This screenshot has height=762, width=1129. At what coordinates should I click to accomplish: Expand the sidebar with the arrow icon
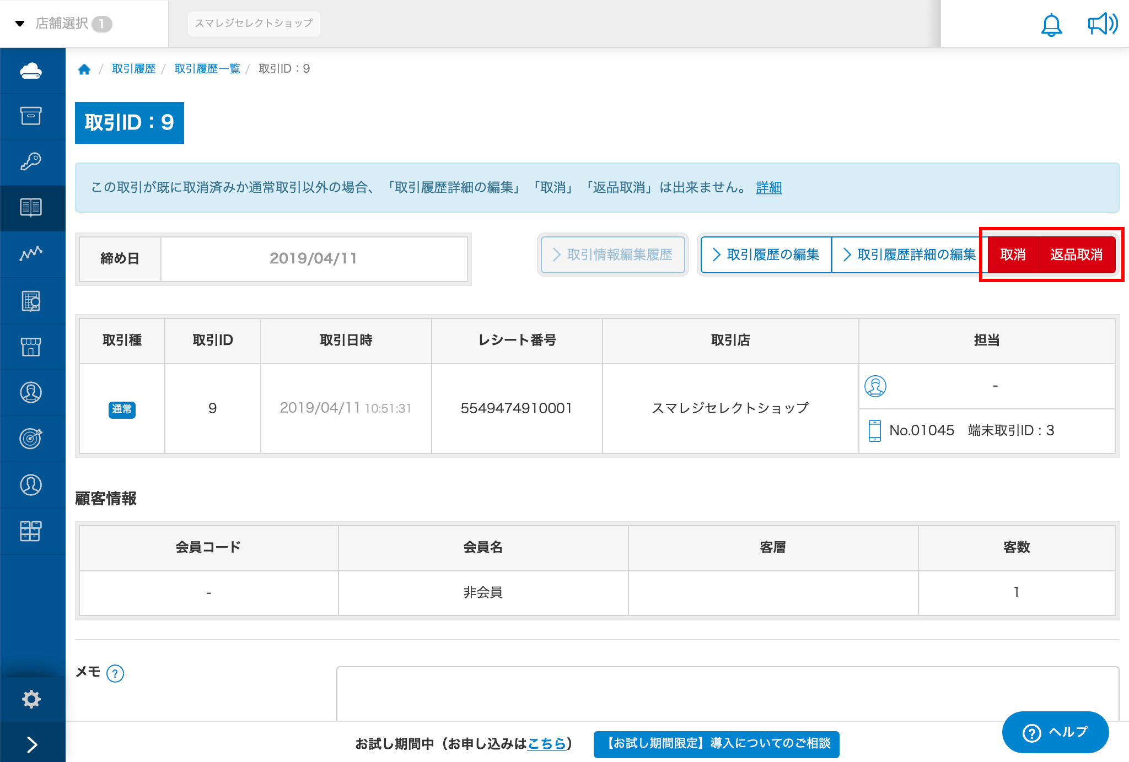coord(32,744)
